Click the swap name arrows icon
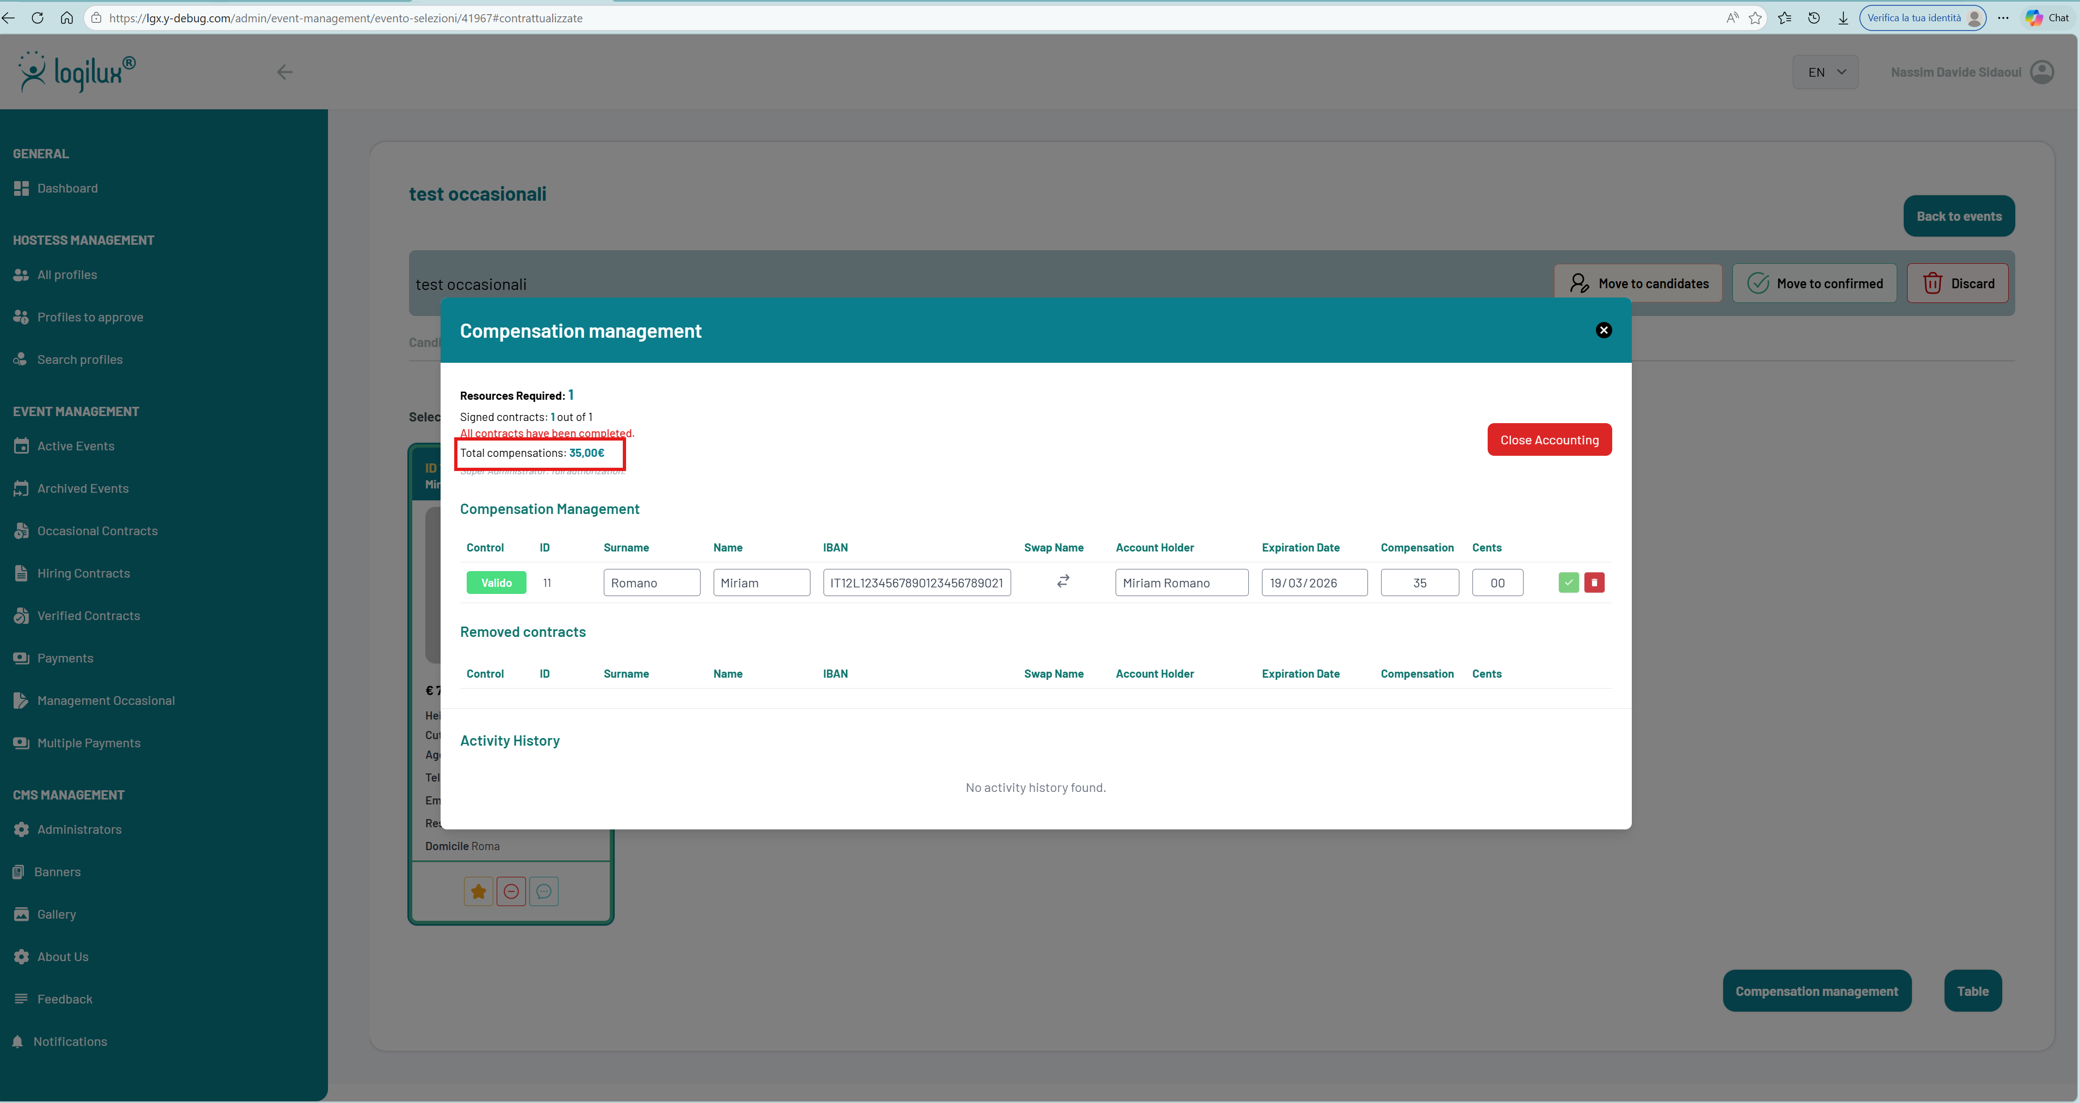The width and height of the screenshot is (2080, 1103). [x=1063, y=581]
